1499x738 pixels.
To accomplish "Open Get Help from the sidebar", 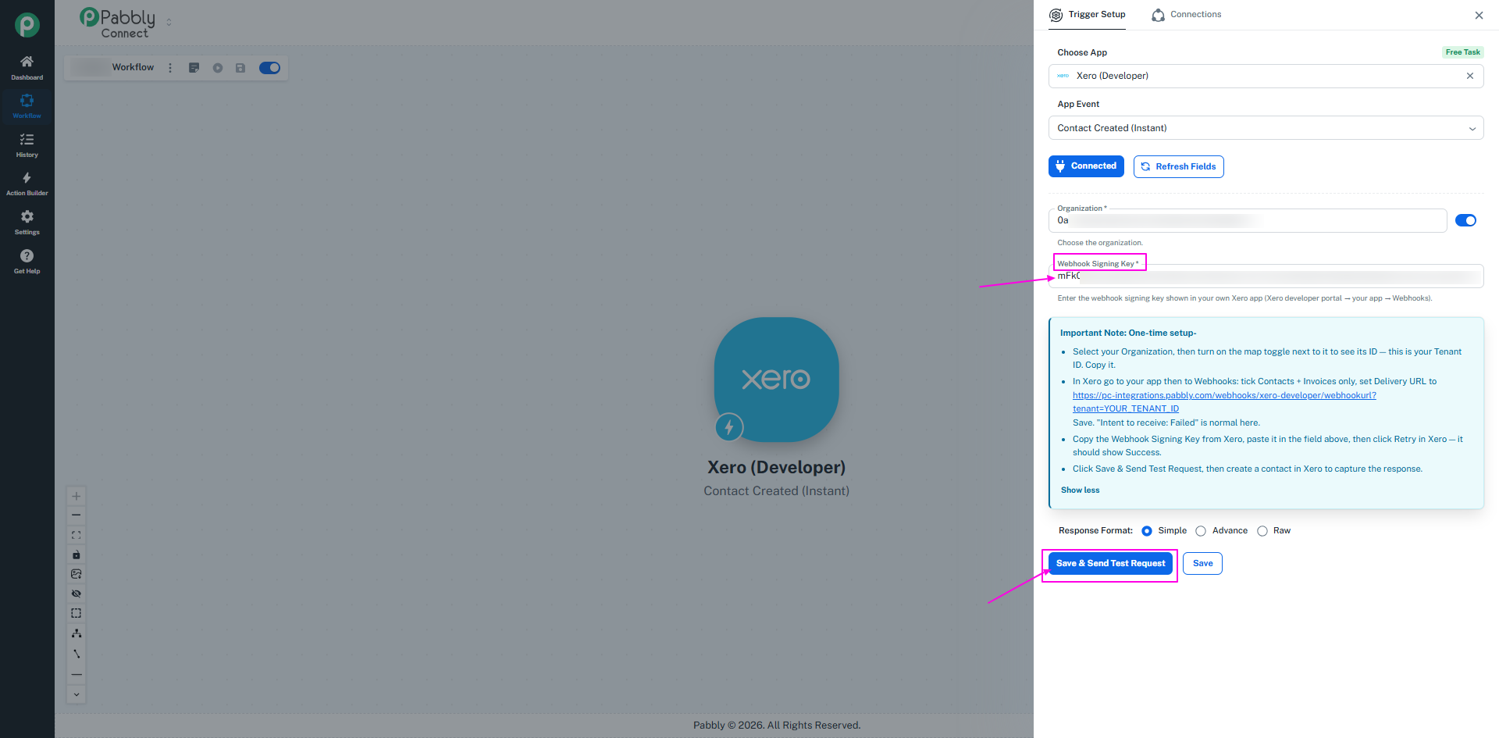I will pyautogui.click(x=27, y=262).
